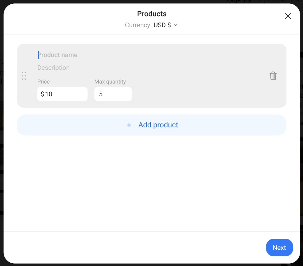Grab the six-dot drag handle on the product card
Screen dimensions: 303x266
coord(24,75)
